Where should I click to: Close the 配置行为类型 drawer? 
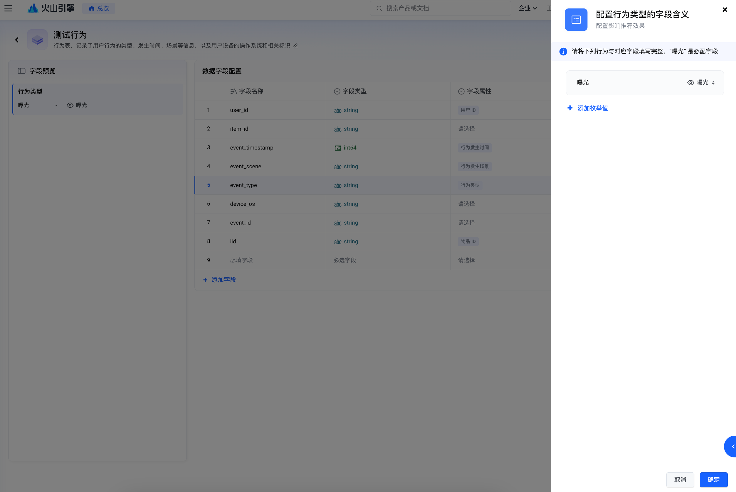pyautogui.click(x=725, y=10)
